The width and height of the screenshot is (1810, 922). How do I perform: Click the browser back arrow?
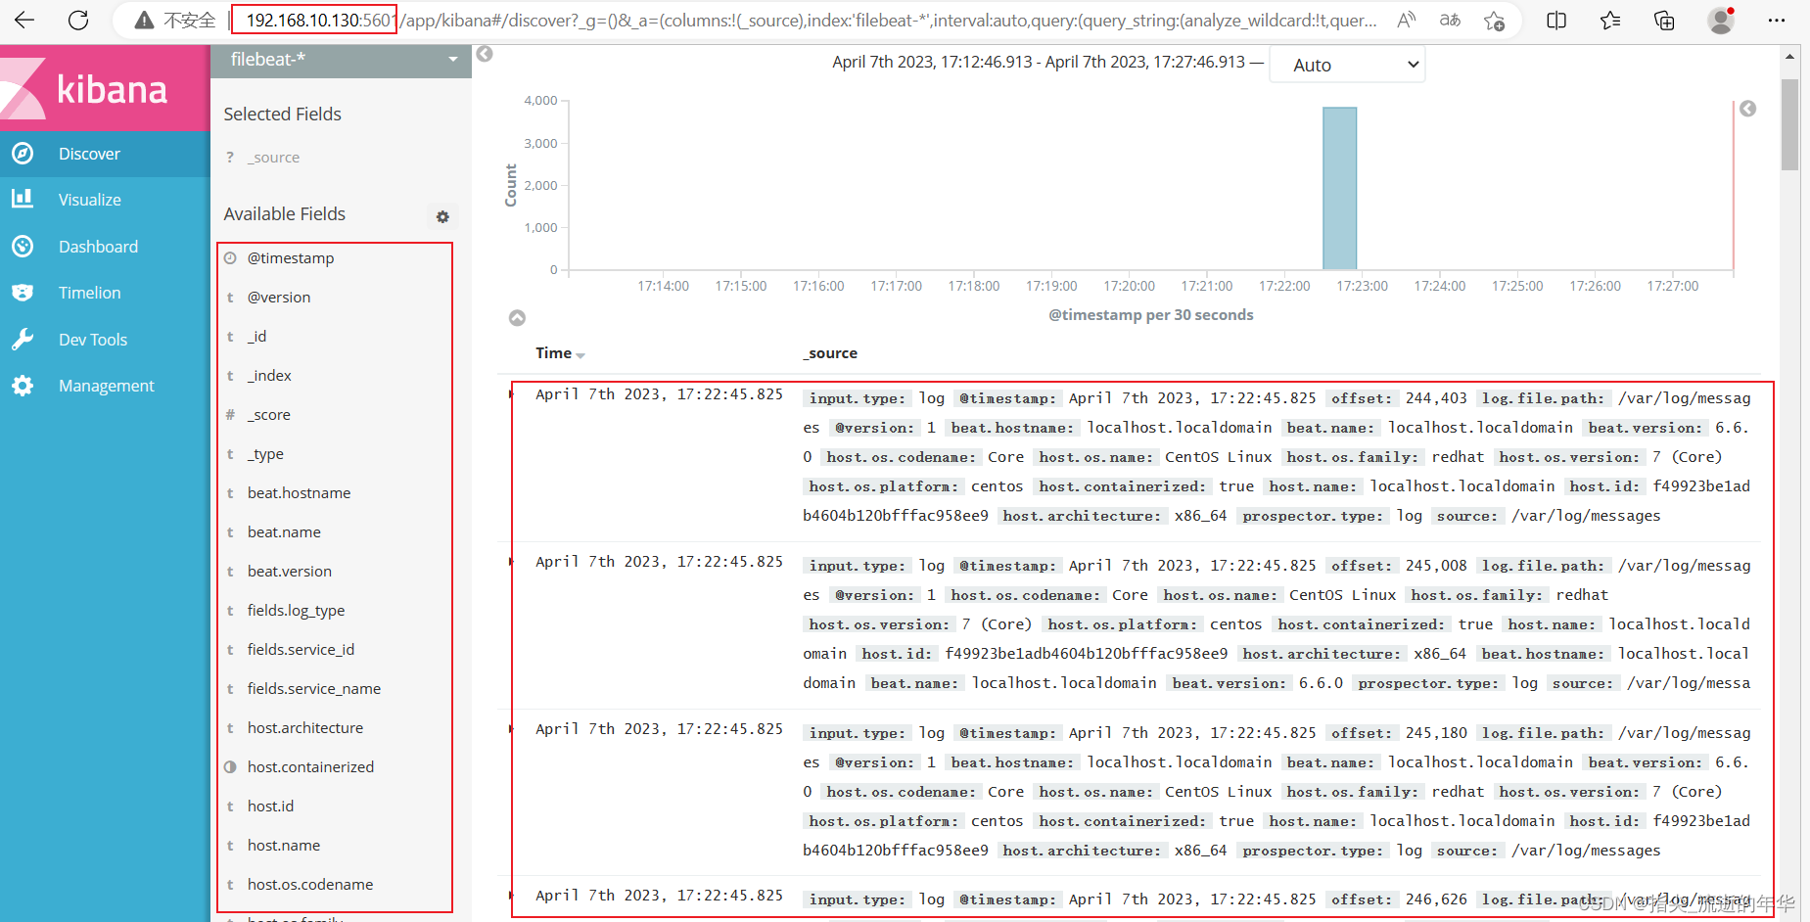click(x=24, y=20)
